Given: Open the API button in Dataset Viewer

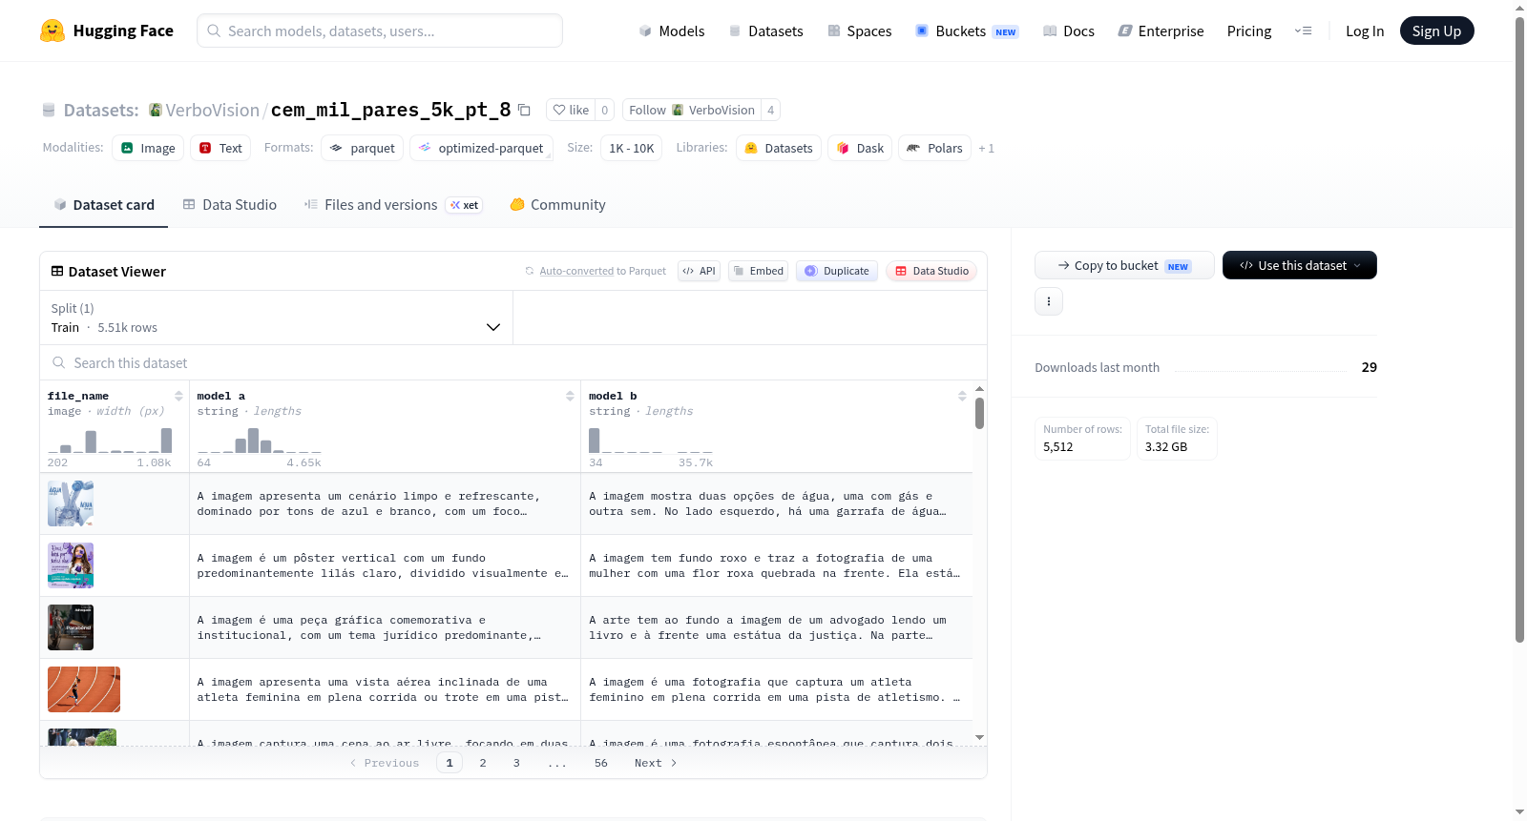Looking at the screenshot, I should [x=699, y=271].
